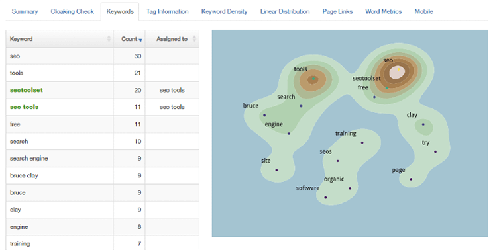Image resolution: width=497 pixels, height=250 pixels.
Task: Open the Summary tab
Action: tap(25, 11)
